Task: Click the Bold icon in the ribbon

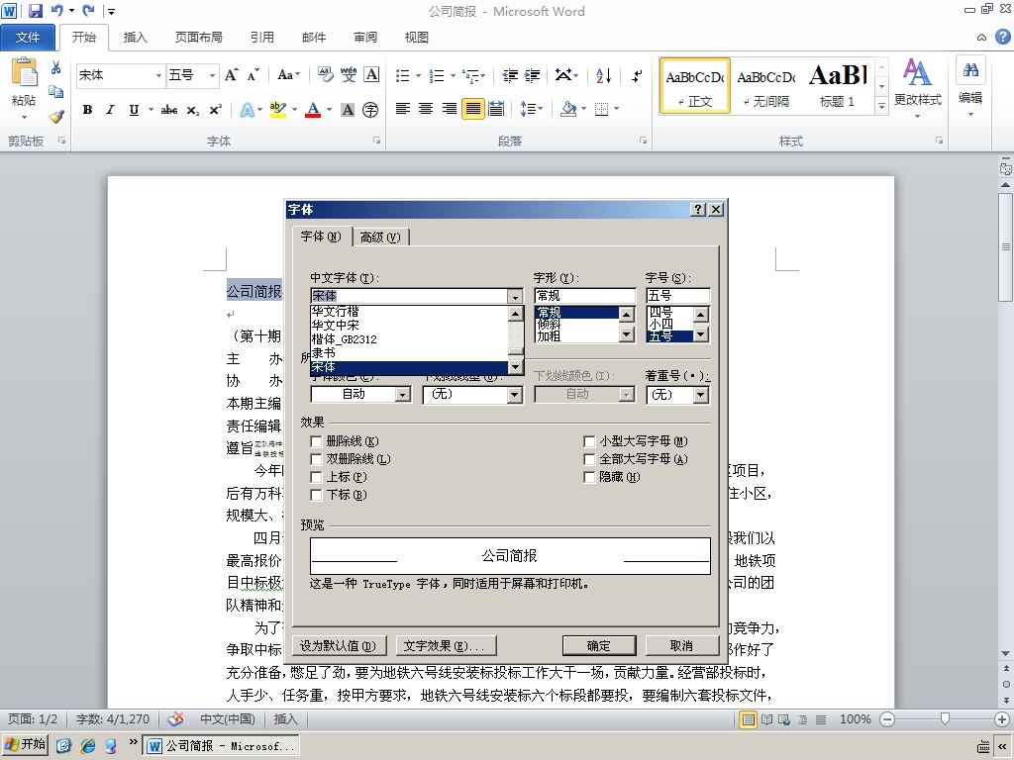Action: pos(87,110)
